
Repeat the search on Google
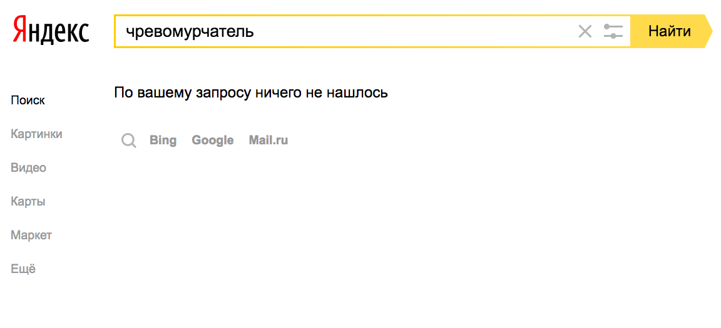[x=213, y=141]
